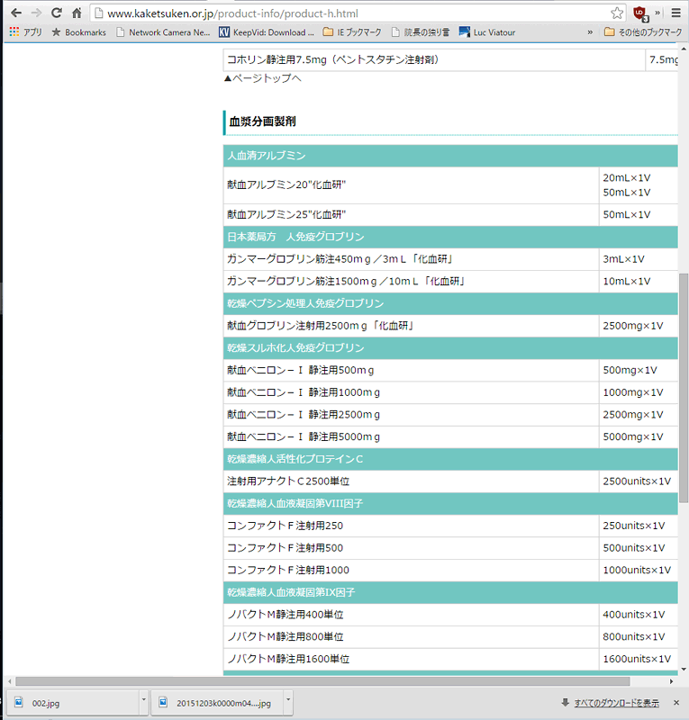The width and height of the screenshot is (689, 720).
Task: Click the horizontal scrollbar right arrow
Action: [x=672, y=681]
